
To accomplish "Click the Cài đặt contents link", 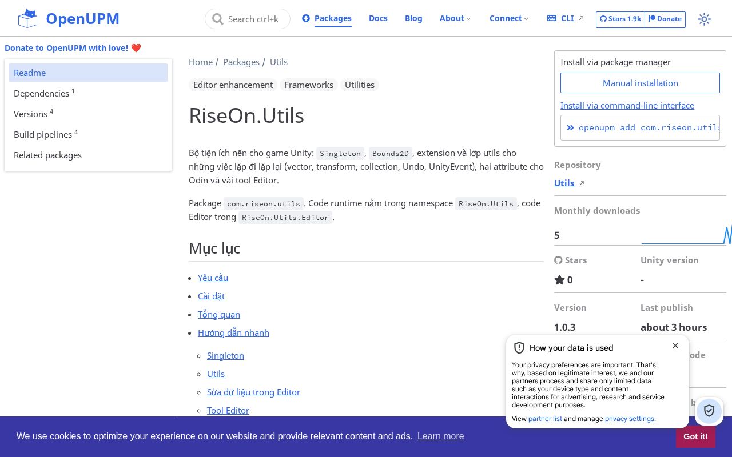I will click(x=211, y=296).
